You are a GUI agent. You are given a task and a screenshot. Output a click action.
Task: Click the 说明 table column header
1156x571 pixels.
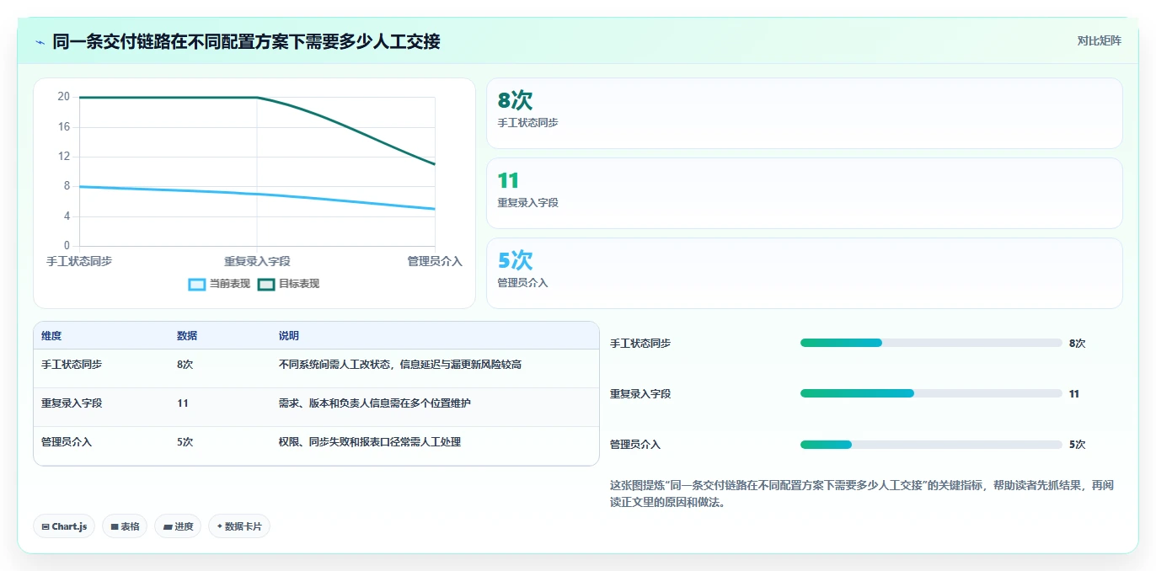pos(289,336)
